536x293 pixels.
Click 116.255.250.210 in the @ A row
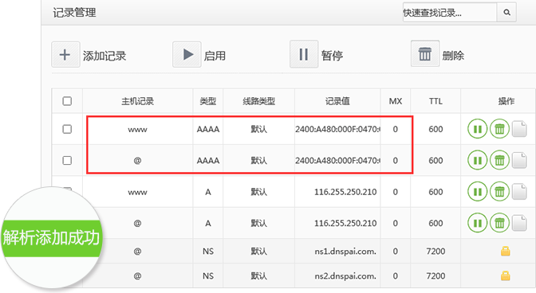pos(345,223)
